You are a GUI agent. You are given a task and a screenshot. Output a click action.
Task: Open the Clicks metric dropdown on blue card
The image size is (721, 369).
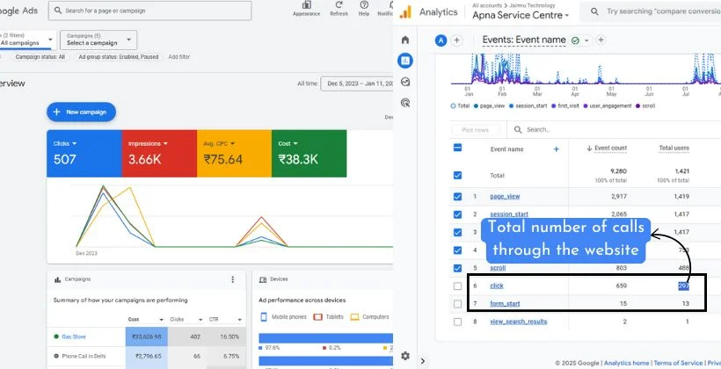65,143
